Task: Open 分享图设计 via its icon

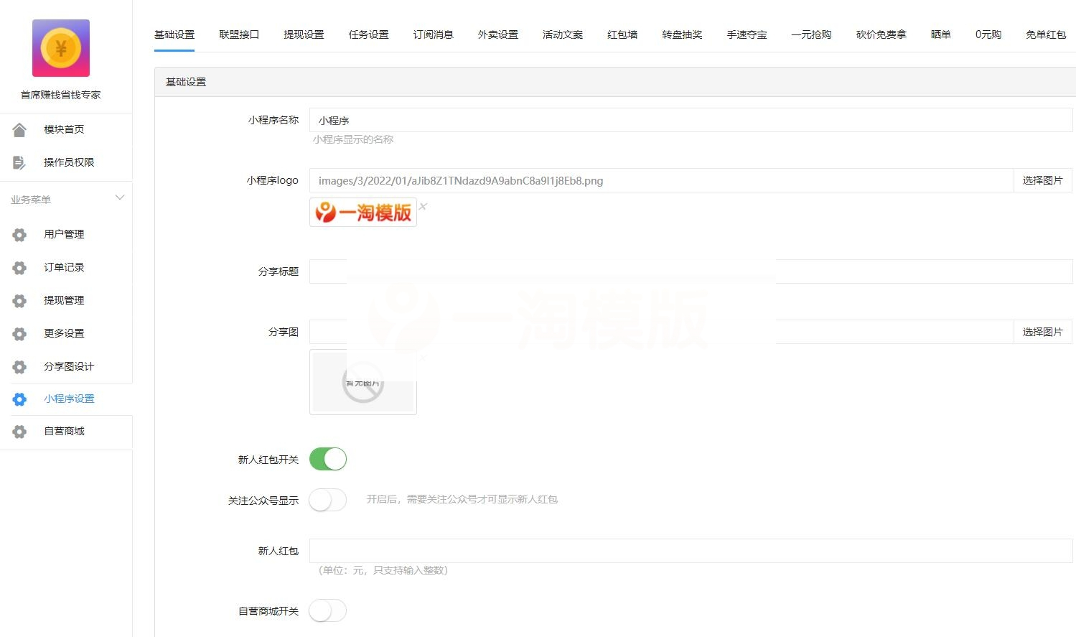Action: 19,366
